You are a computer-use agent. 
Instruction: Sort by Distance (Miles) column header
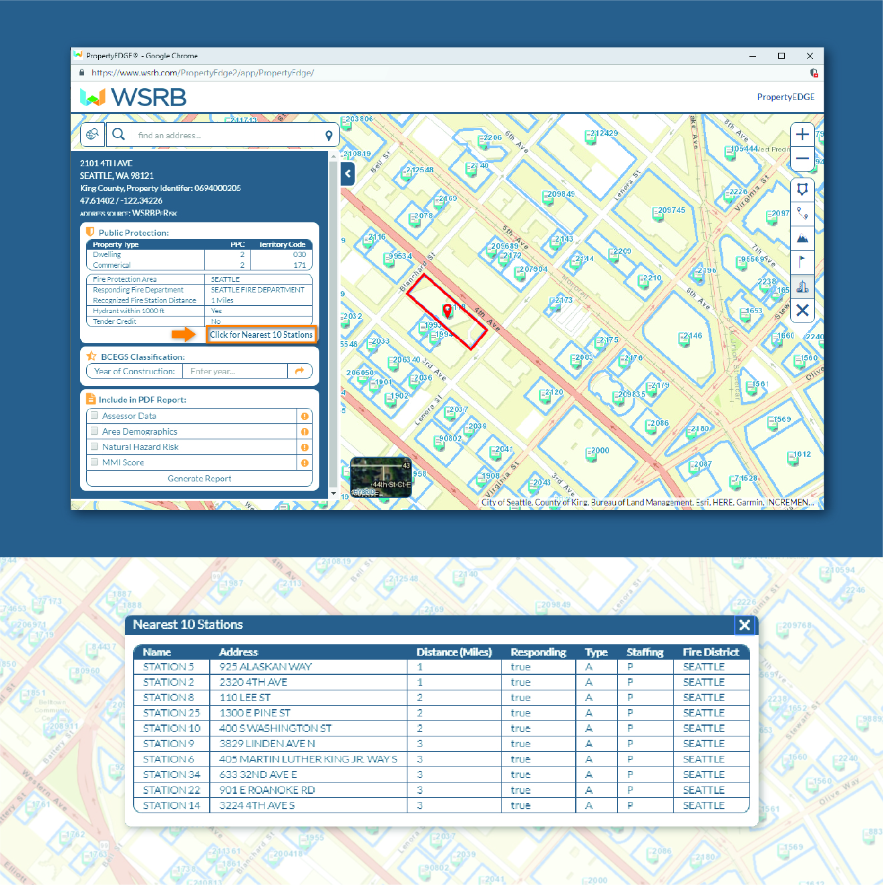click(454, 652)
